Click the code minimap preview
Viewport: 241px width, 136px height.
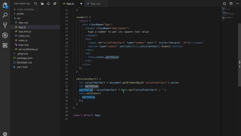[x=228, y=14]
